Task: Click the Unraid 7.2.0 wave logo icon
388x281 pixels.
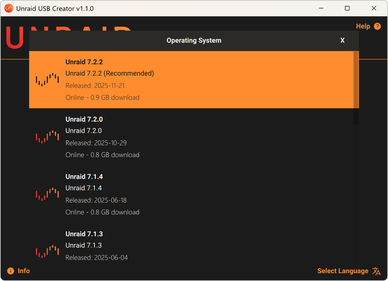Action: click(x=47, y=137)
